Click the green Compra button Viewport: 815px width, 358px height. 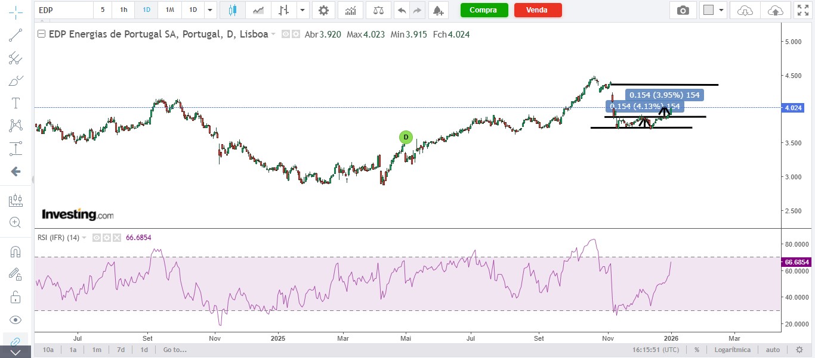pyautogui.click(x=484, y=10)
